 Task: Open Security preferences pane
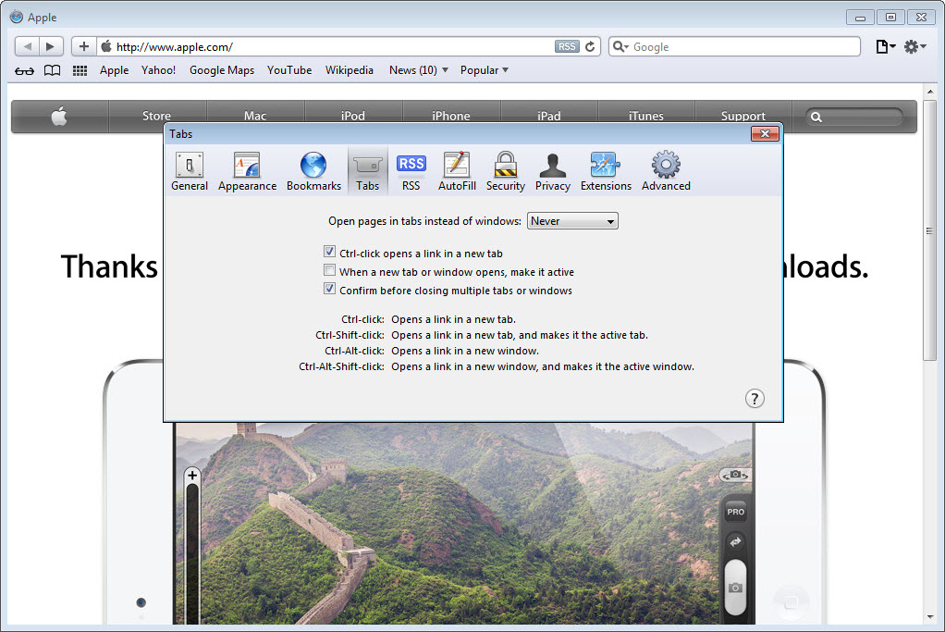point(505,171)
